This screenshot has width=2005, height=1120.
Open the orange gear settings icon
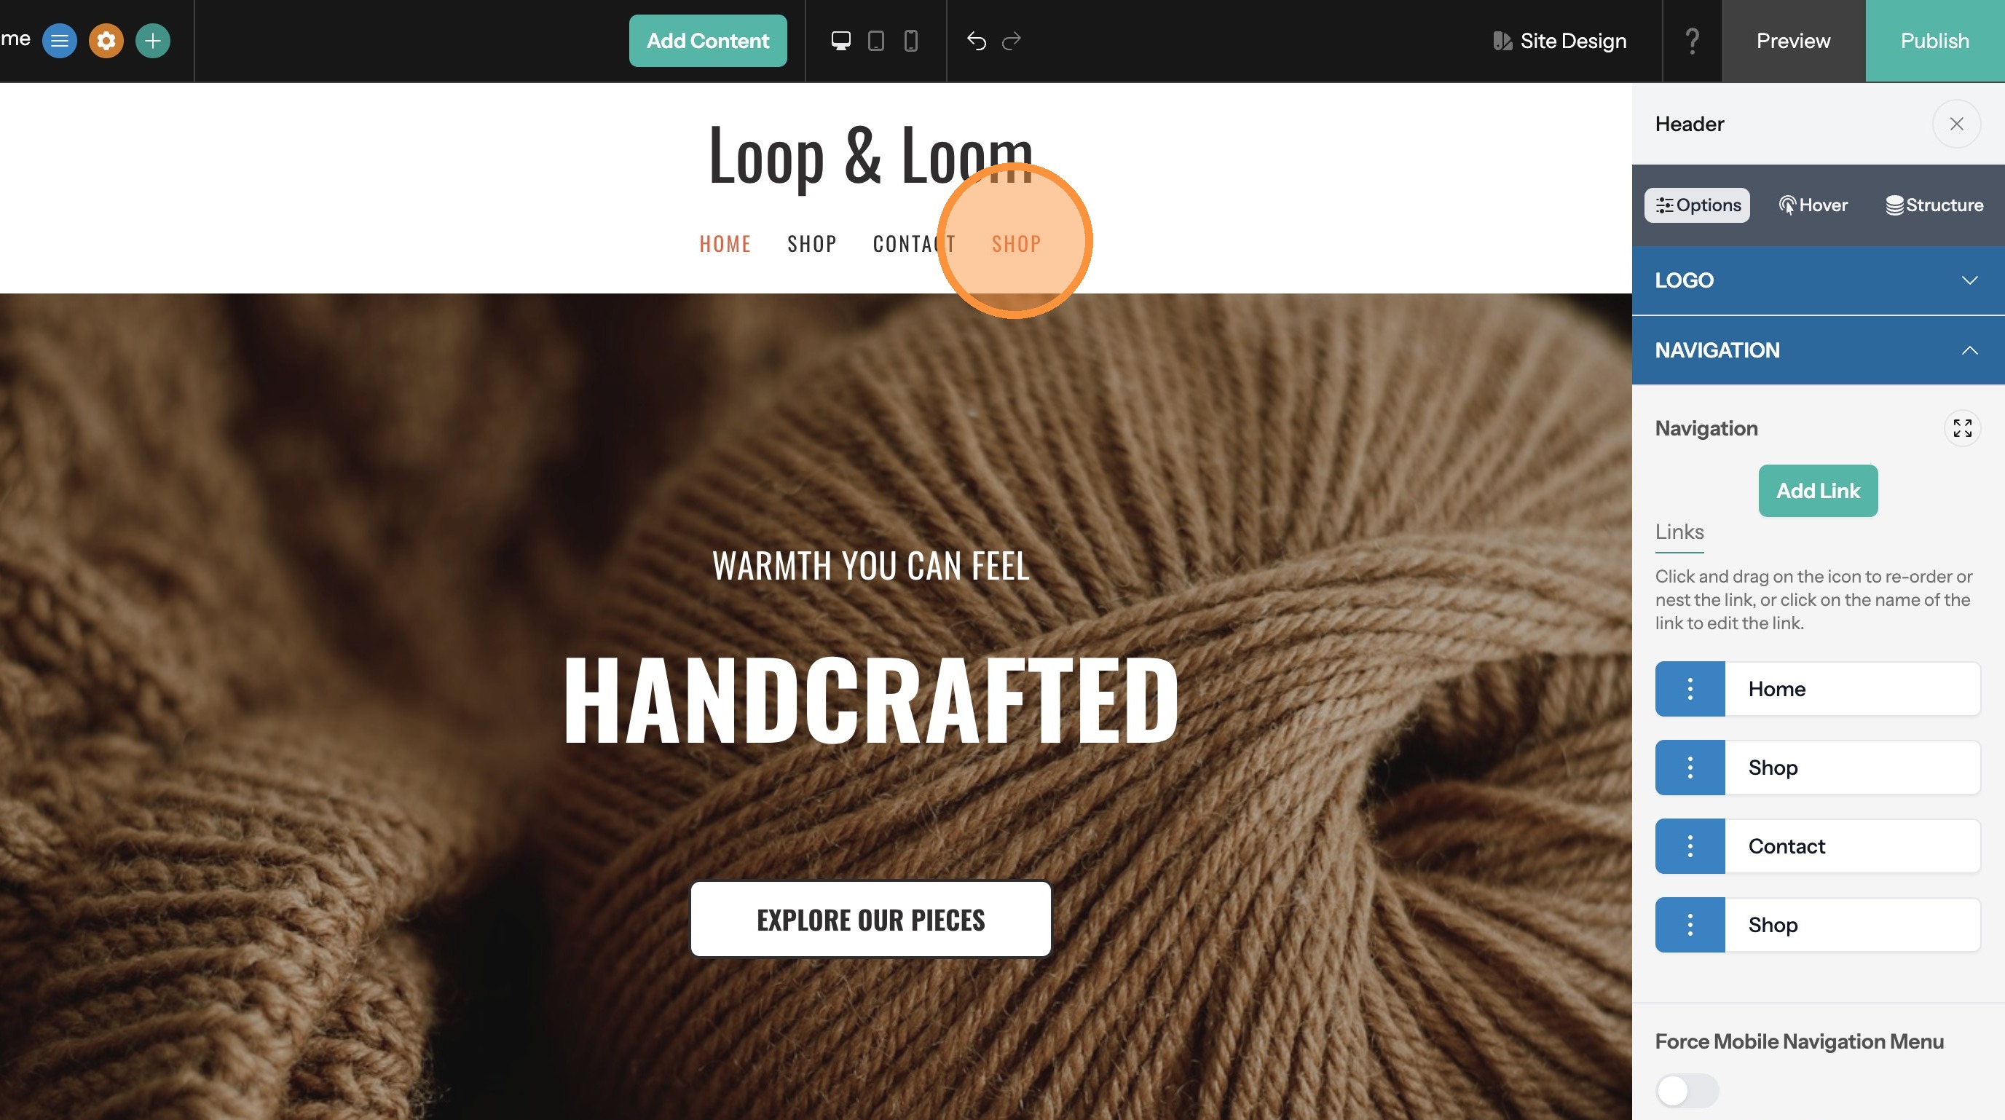(106, 41)
